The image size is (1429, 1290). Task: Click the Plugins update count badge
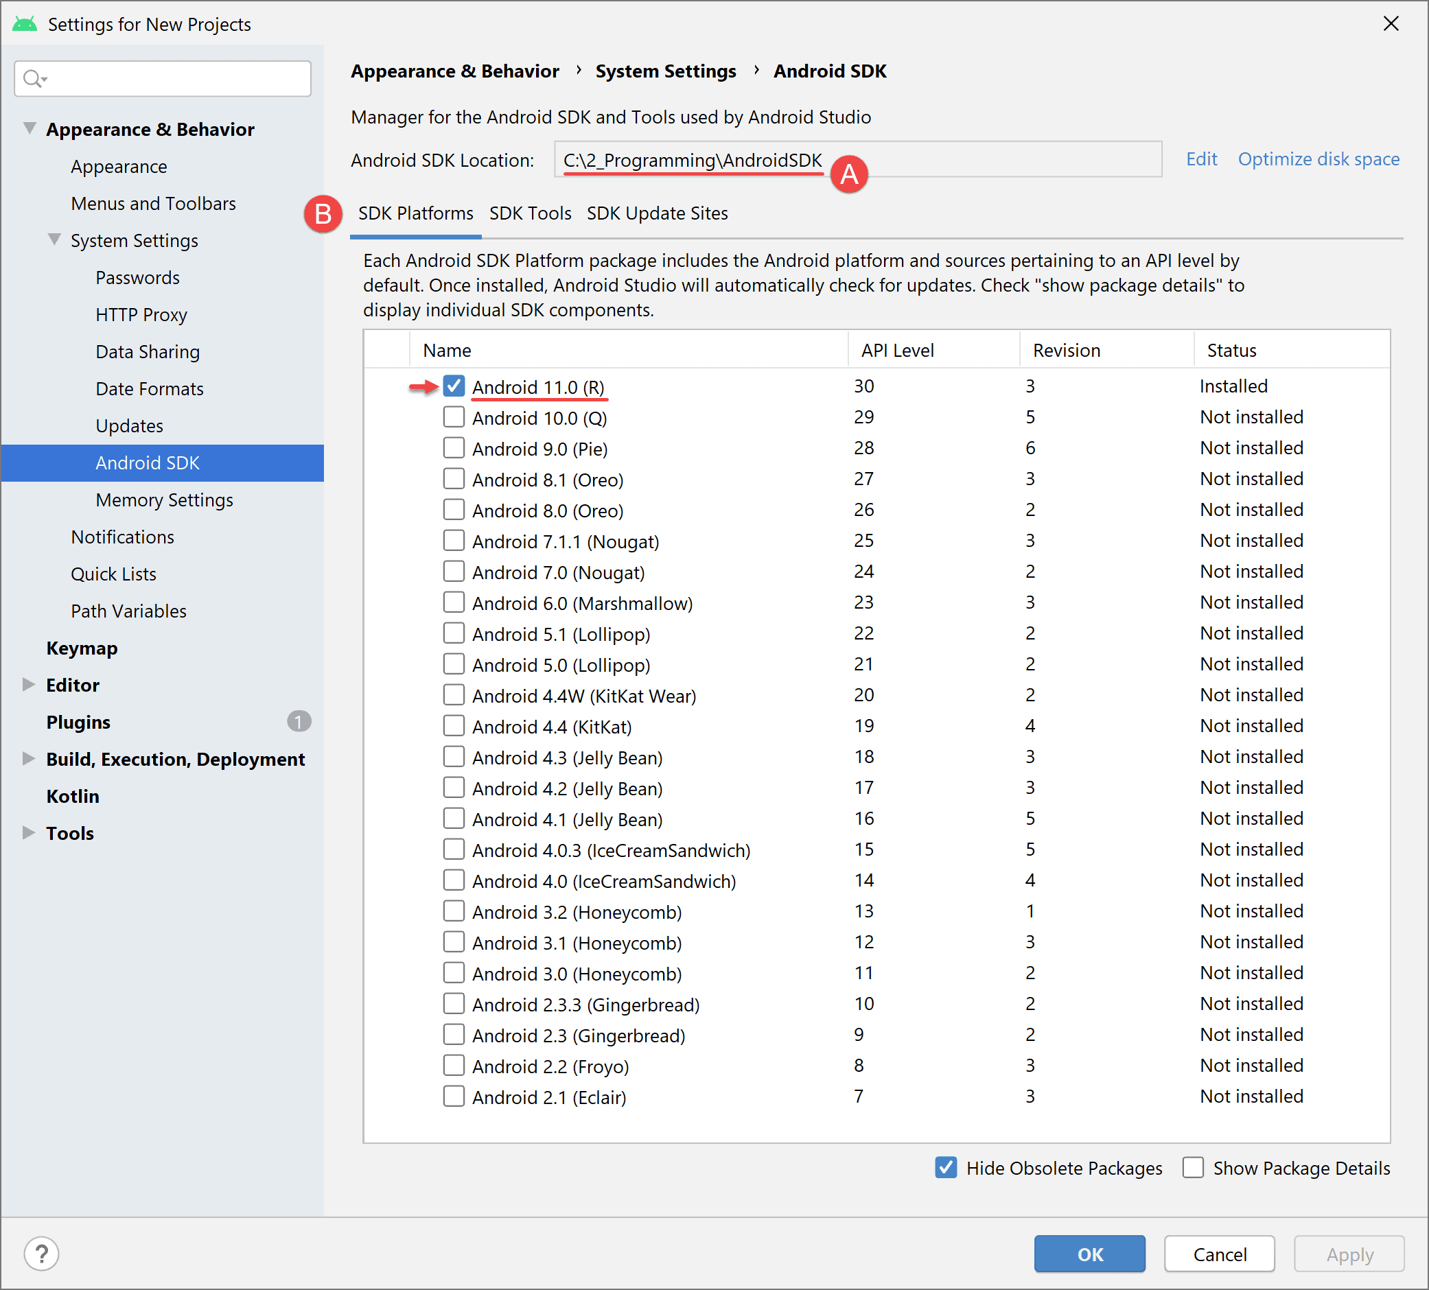[299, 722]
